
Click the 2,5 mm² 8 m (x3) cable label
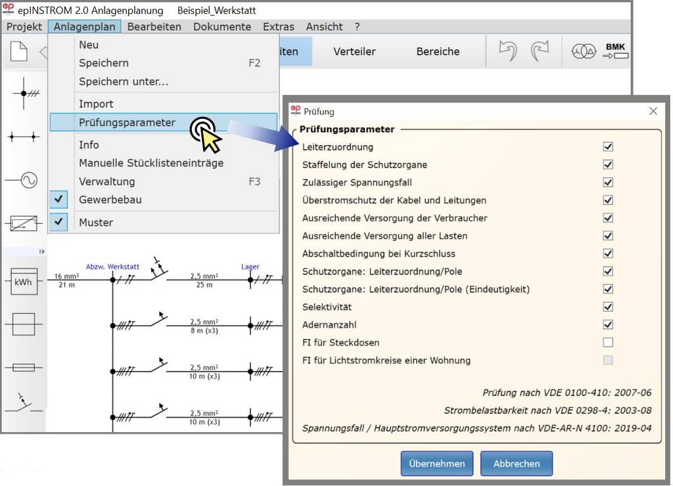pyautogui.click(x=204, y=326)
